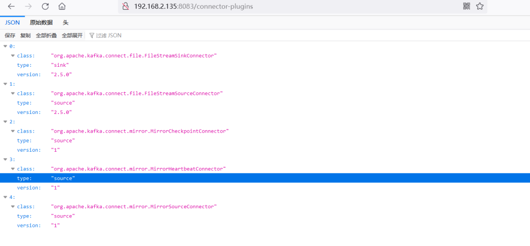Switch to the 原始数据 tab
This screenshot has height=246, width=530.
click(41, 23)
